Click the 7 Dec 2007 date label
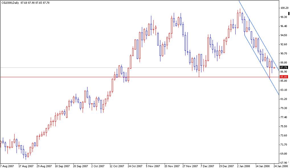290x168 pixels. tap(207, 166)
